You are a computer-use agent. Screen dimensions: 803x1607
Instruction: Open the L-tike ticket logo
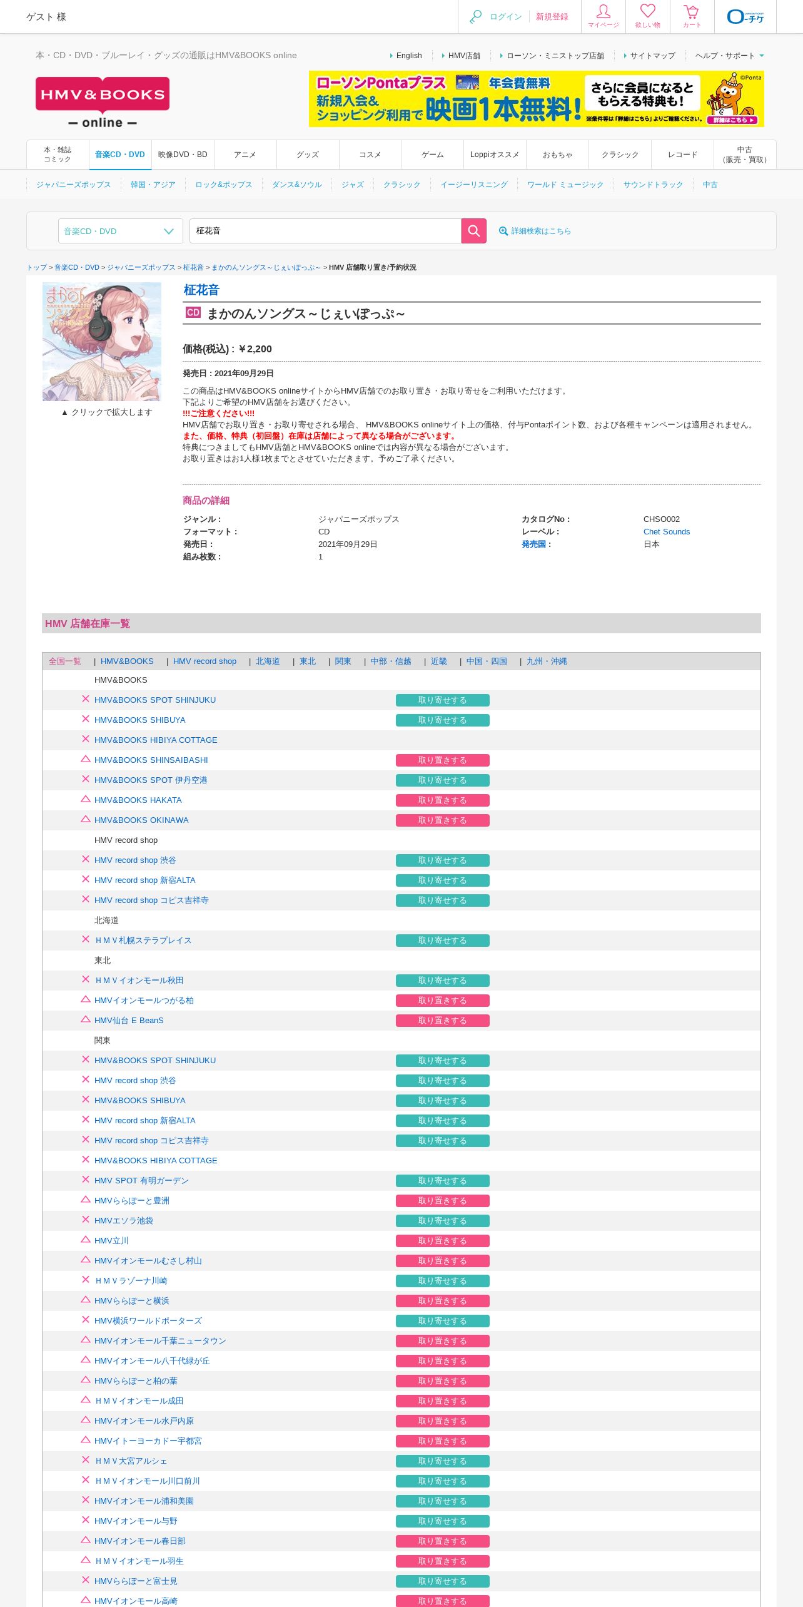click(745, 16)
